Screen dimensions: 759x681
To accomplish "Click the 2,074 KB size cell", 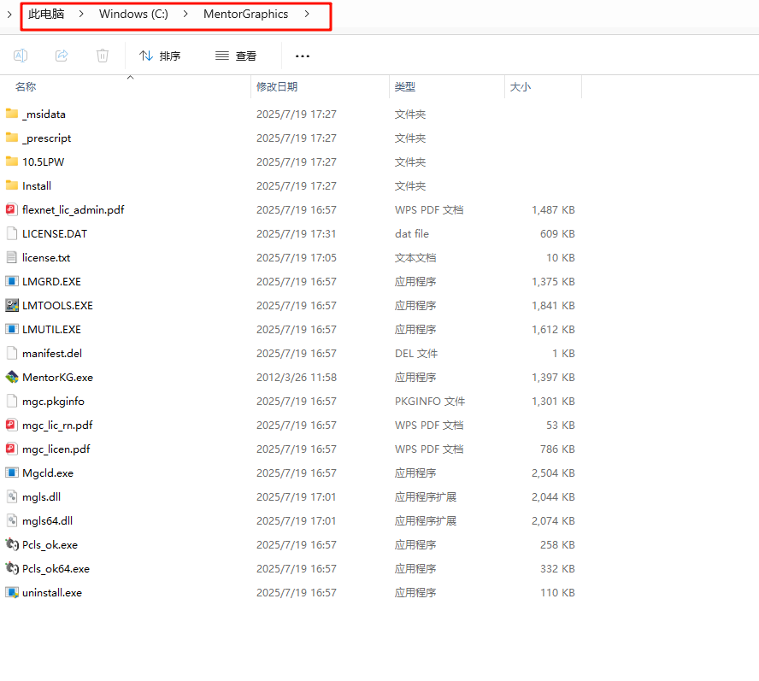I will (553, 521).
